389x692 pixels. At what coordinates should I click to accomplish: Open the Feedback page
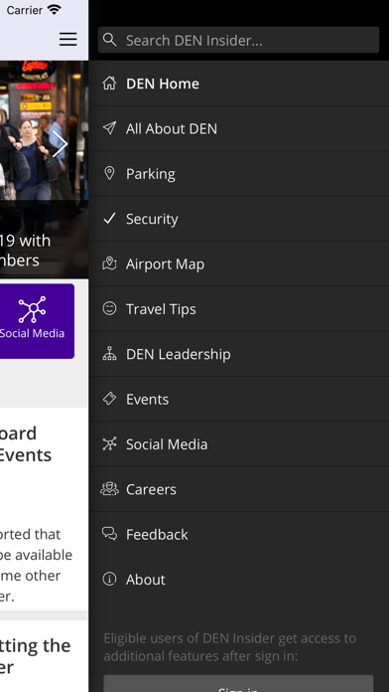click(x=239, y=534)
